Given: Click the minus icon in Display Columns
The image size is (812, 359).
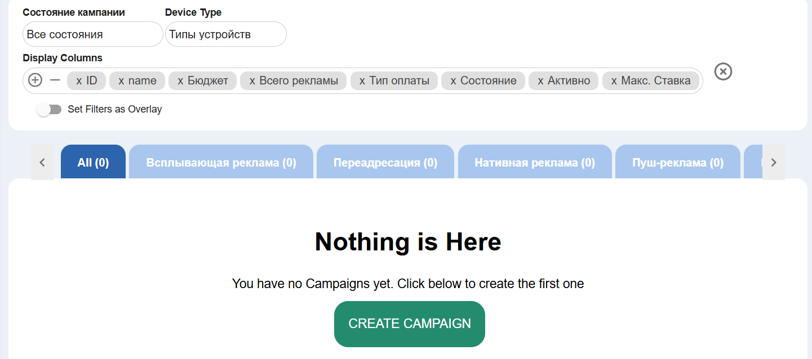Looking at the screenshot, I should tap(55, 80).
